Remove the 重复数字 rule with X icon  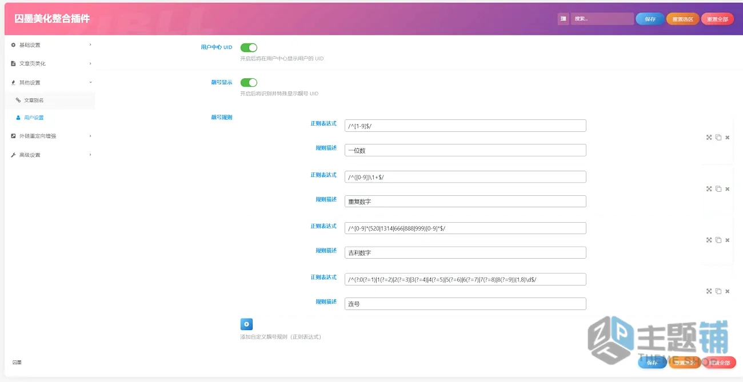(x=728, y=189)
